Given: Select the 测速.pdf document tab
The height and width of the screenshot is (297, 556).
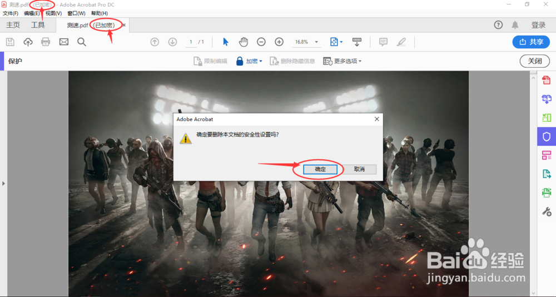Looking at the screenshot, I should (x=91, y=25).
